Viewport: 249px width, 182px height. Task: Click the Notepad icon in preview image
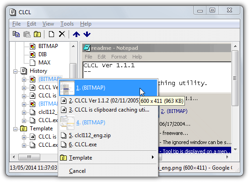pyautogui.click(x=87, y=48)
